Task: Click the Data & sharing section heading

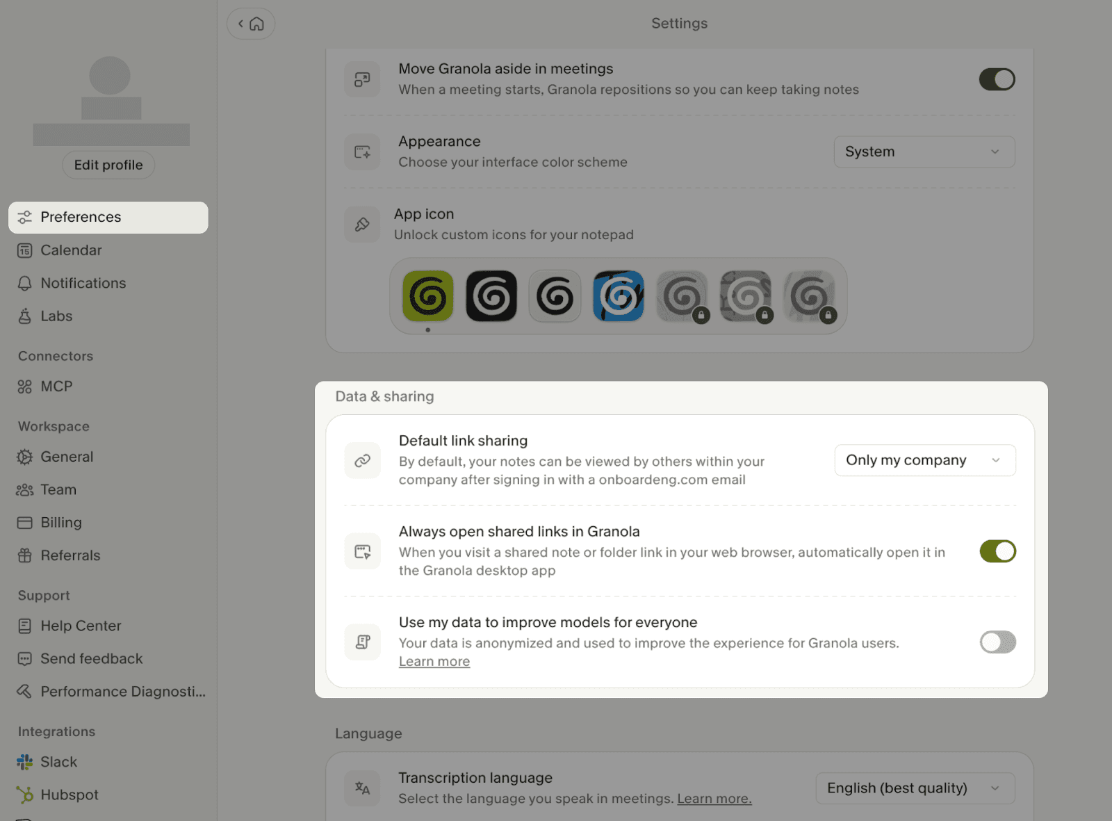Action: 384,396
